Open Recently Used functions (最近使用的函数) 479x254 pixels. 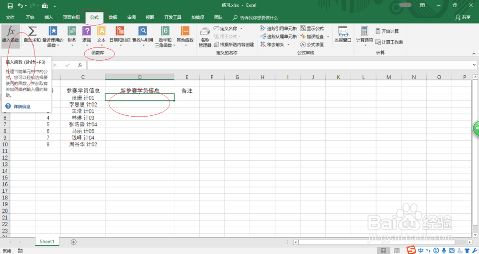click(x=53, y=36)
